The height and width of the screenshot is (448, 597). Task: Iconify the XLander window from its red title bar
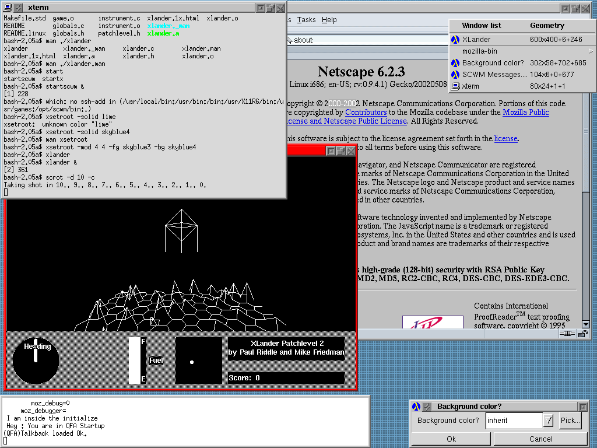tap(331, 151)
